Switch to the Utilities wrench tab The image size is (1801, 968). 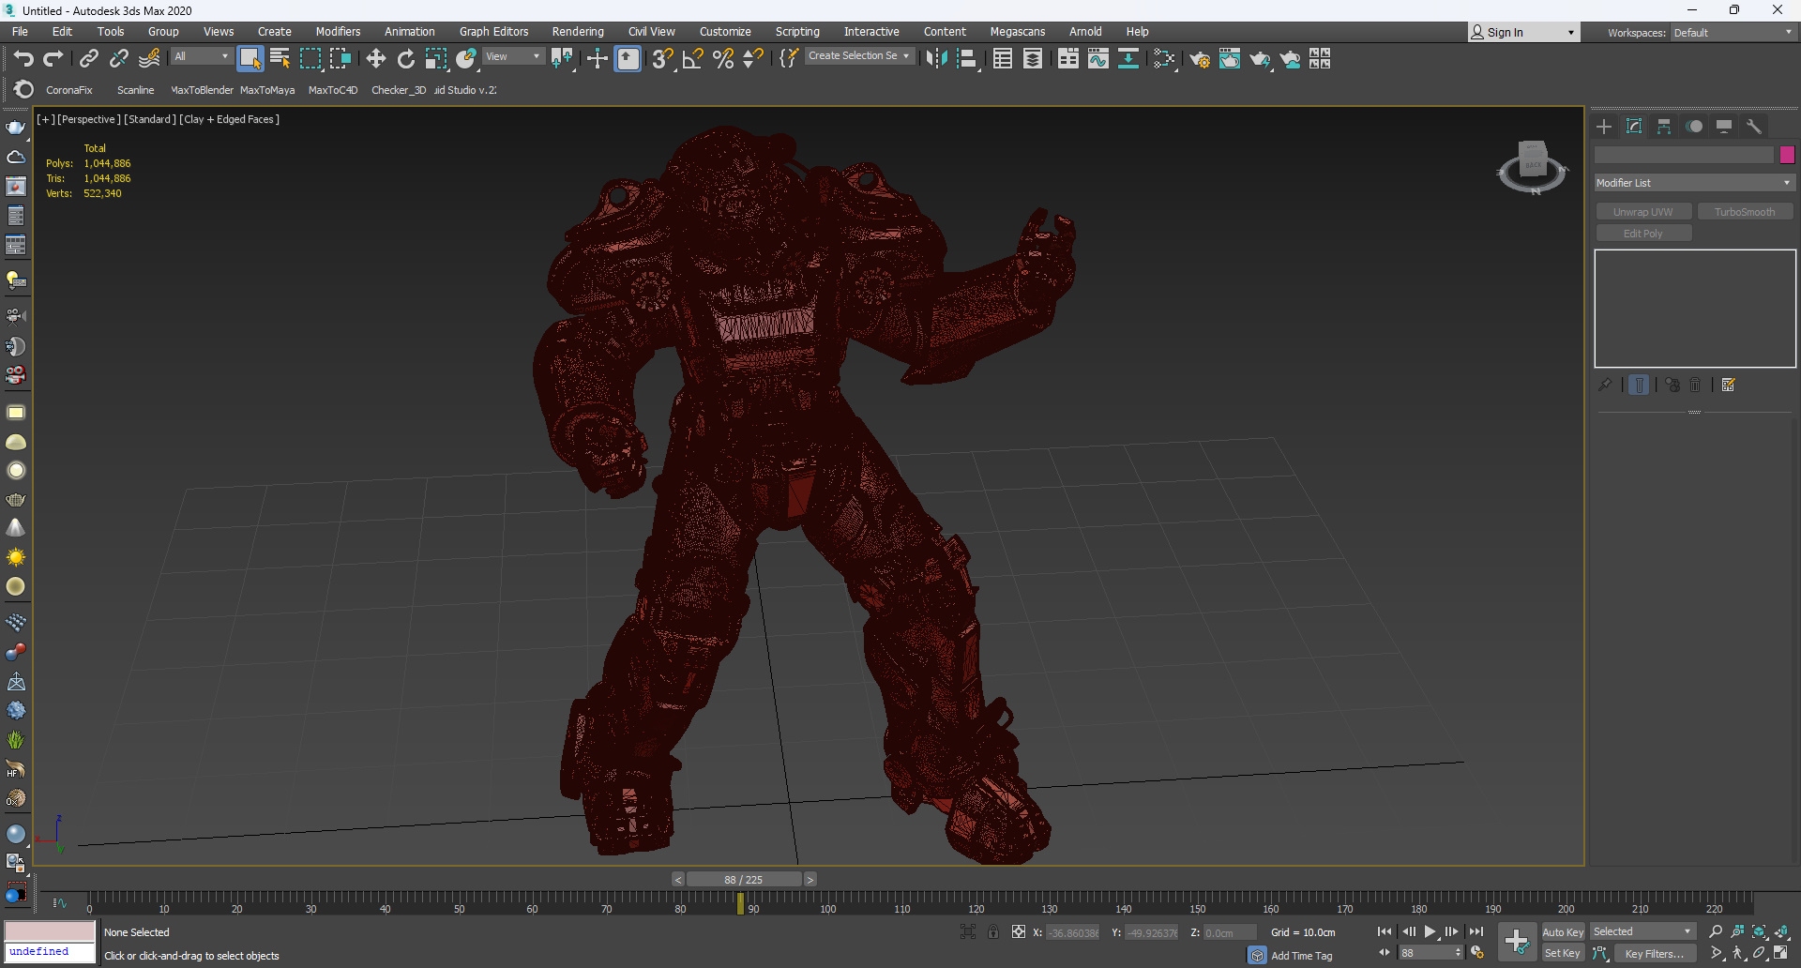[1754, 127]
